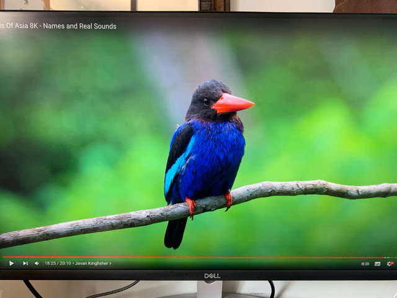Image resolution: width=397 pixels, height=298 pixels.
Task: Click the playhead at the progress bar's current position
Action: 384,257
